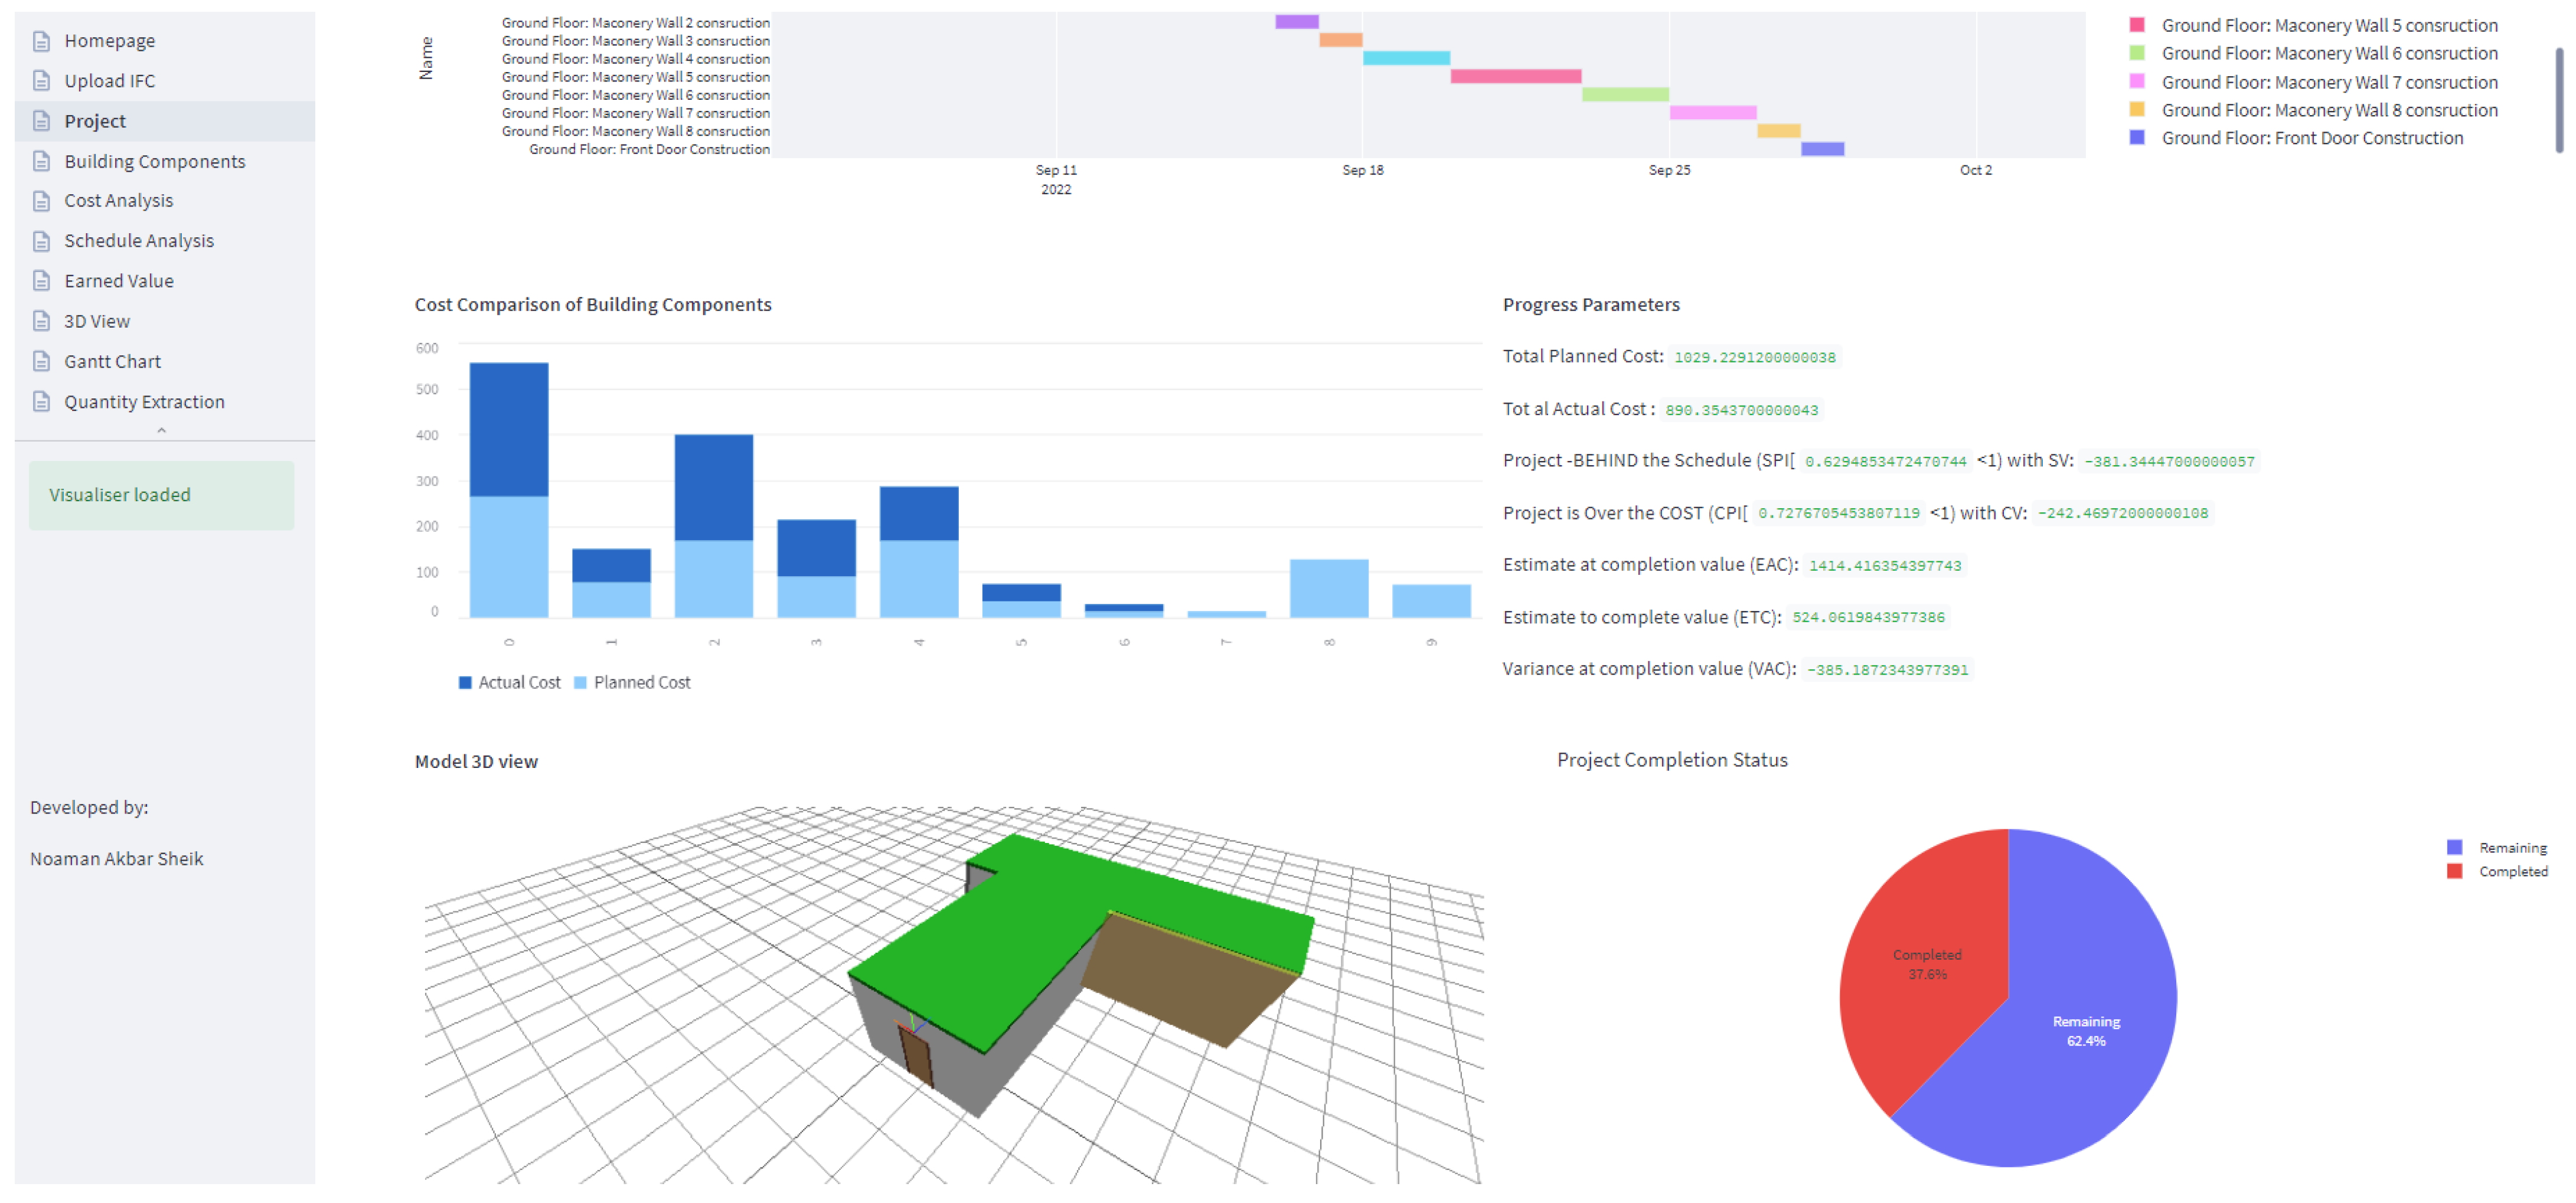Viewport: 2576px width, 1203px height.
Task: Click the page icon next to Cost Analysis
Action: point(41,201)
